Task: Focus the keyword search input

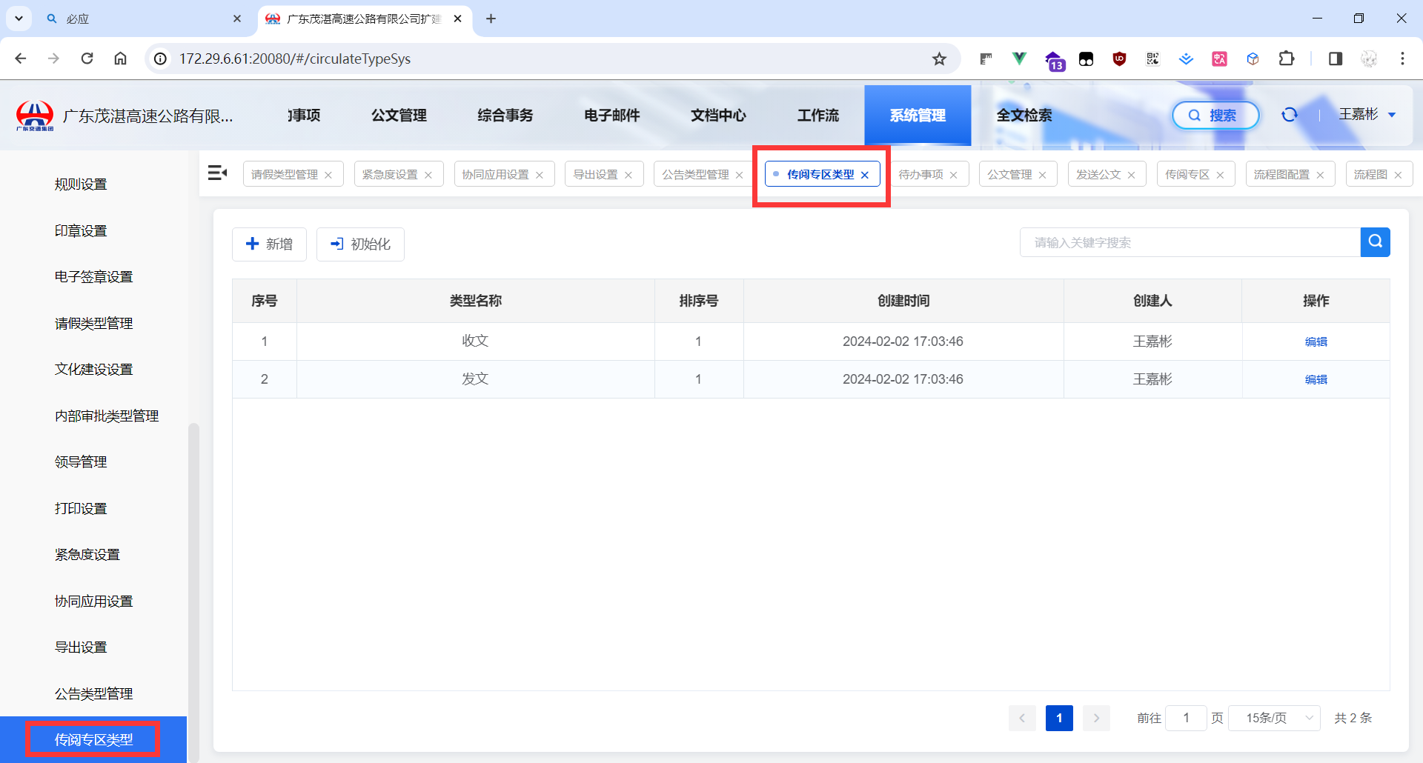Action: pos(1190,242)
